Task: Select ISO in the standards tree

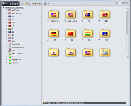Action: (x=13, y=32)
